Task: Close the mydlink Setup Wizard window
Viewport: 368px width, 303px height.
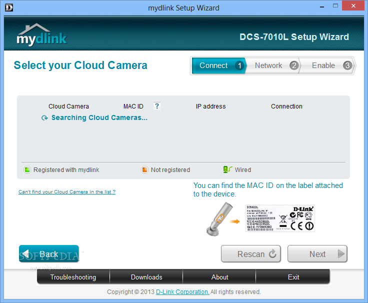Action: pyautogui.click(x=353, y=6)
